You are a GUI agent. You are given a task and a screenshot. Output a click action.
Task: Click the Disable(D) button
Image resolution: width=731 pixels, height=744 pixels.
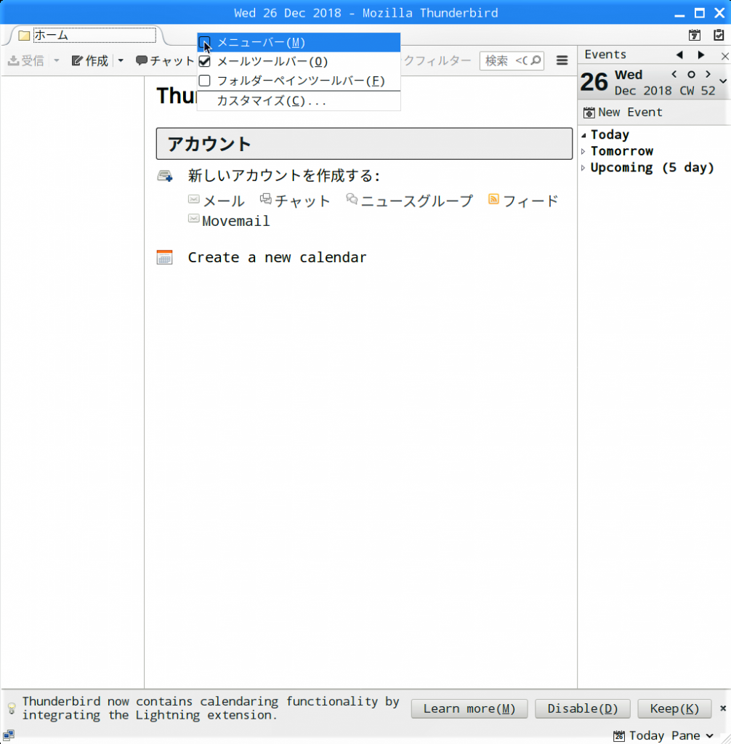583,708
